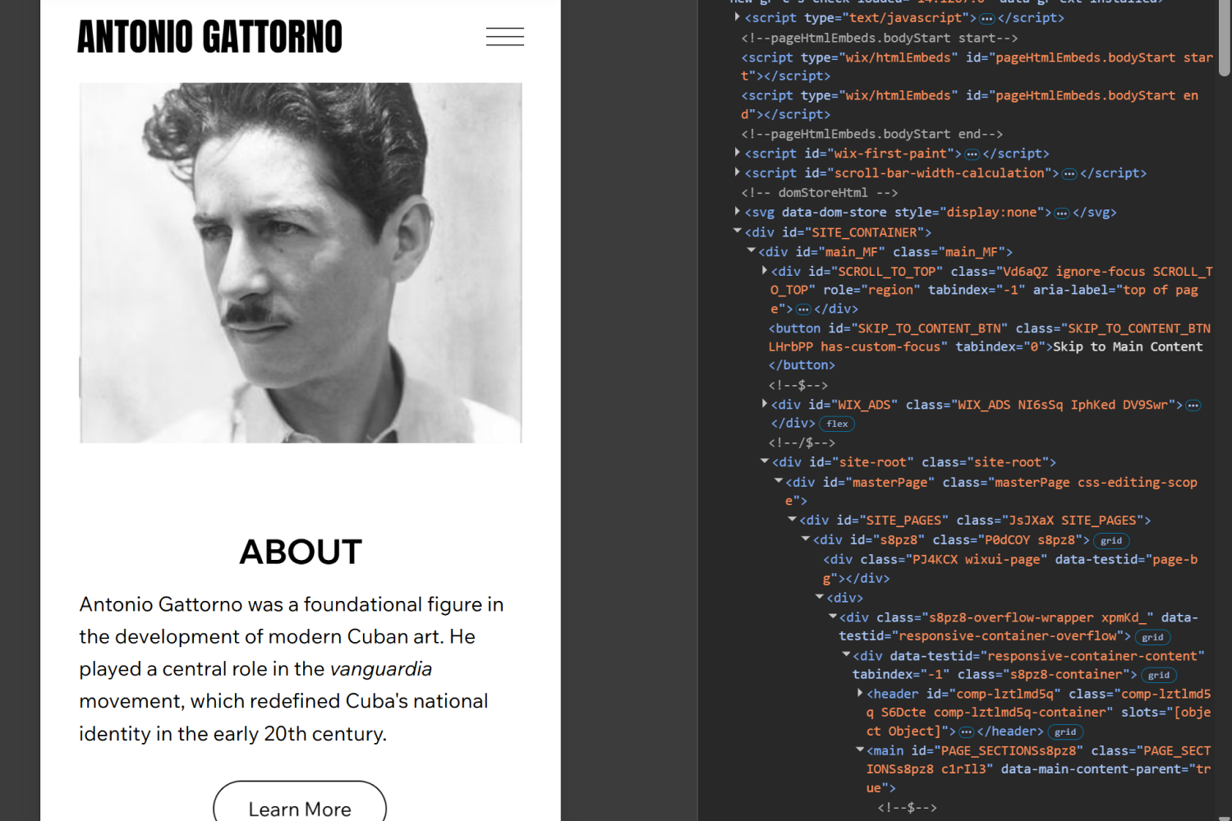The width and height of the screenshot is (1232, 821).
Task: Collapse the SITE_PAGES div node
Action: 792,520
